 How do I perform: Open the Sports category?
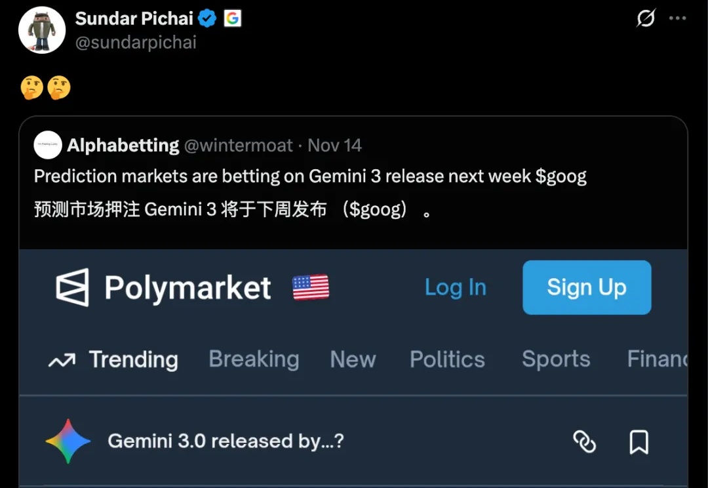click(x=555, y=359)
